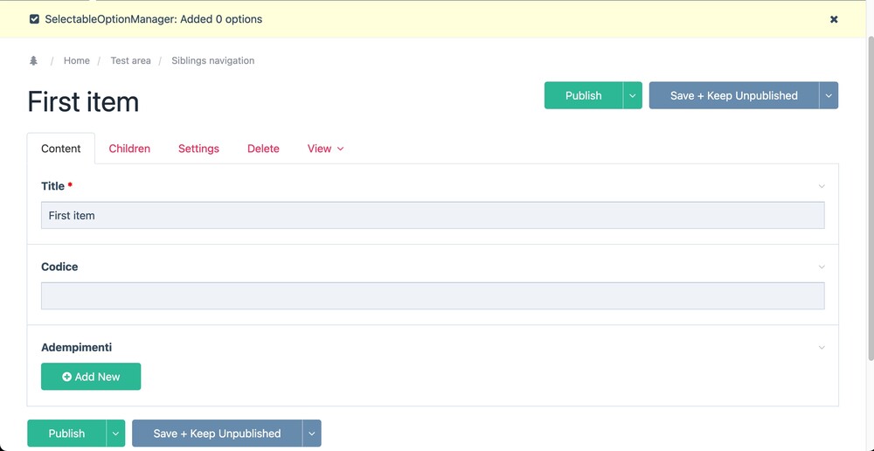Open bottom Publish dropdown arrow
The height and width of the screenshot is (451, 874).
pyautogui.click(x=115, y=434)
